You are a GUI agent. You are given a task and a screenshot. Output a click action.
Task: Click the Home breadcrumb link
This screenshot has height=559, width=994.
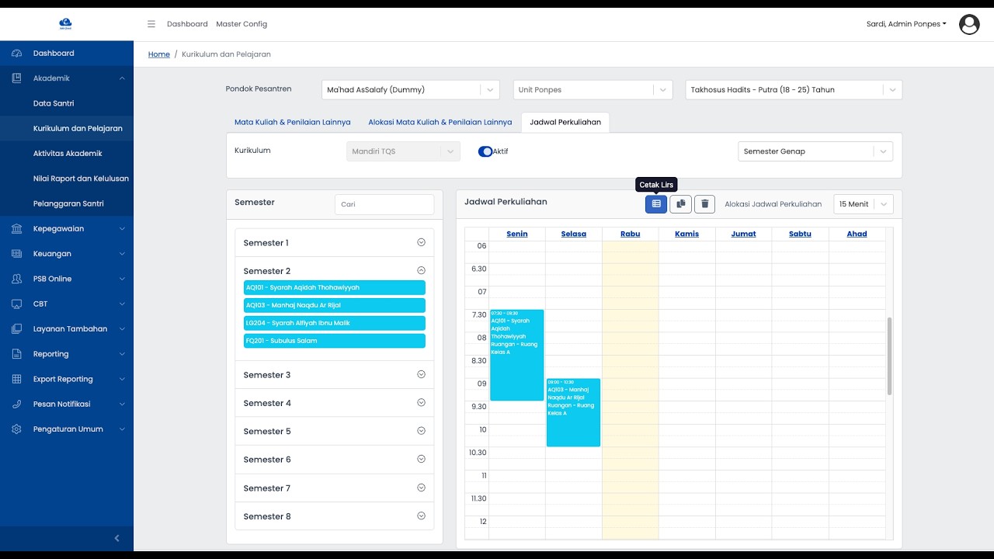[x=159, y=54]
